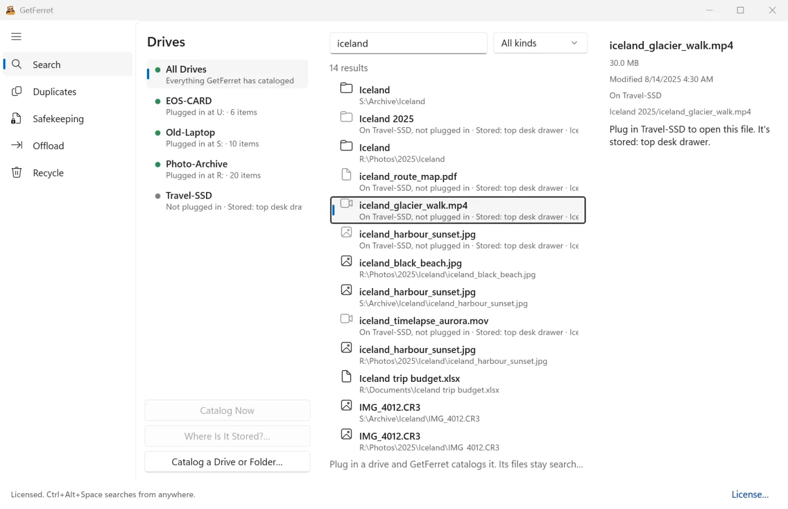This screenshot has width=788, height=509.
Task: Click the Offload arrow icon
Action: (17, 146)
